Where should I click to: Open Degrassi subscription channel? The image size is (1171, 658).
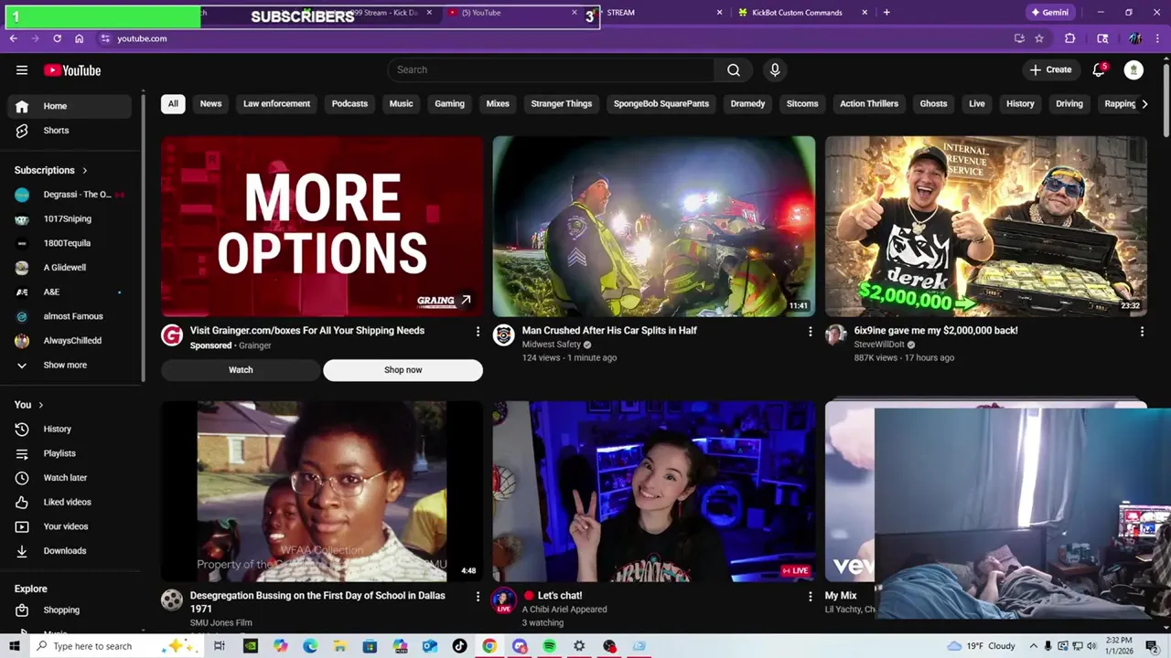(70, 195)
